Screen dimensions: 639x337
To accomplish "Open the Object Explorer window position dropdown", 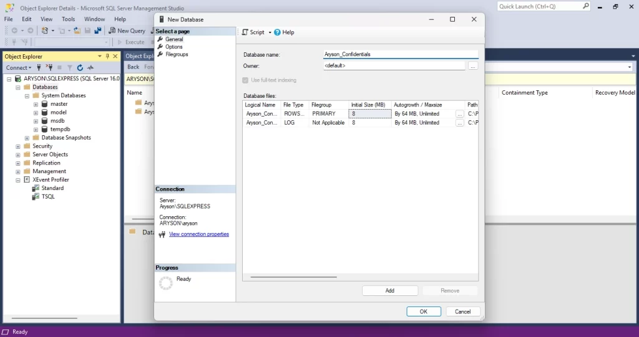I will (99, 56).
